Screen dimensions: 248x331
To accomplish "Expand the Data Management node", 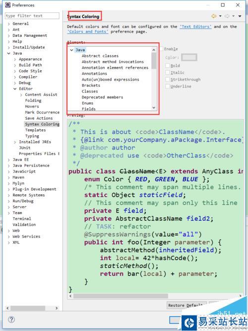I will [8, 36].
